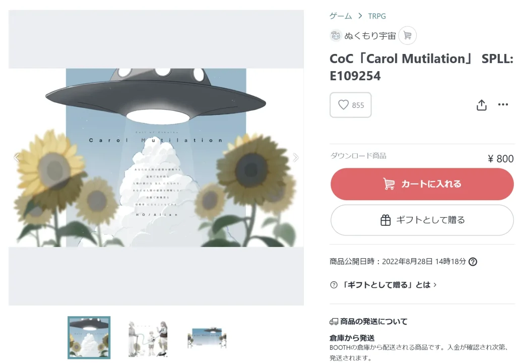This screenshot has width=516, height=364.
Task: Open the ぬくもり宇宙 shop name link
Action: click(x=370, y=36)
